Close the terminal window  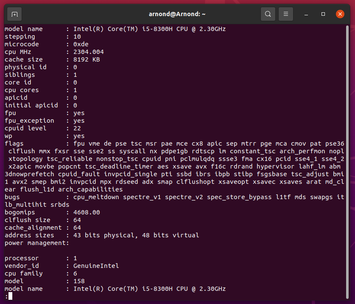(340, 14)
